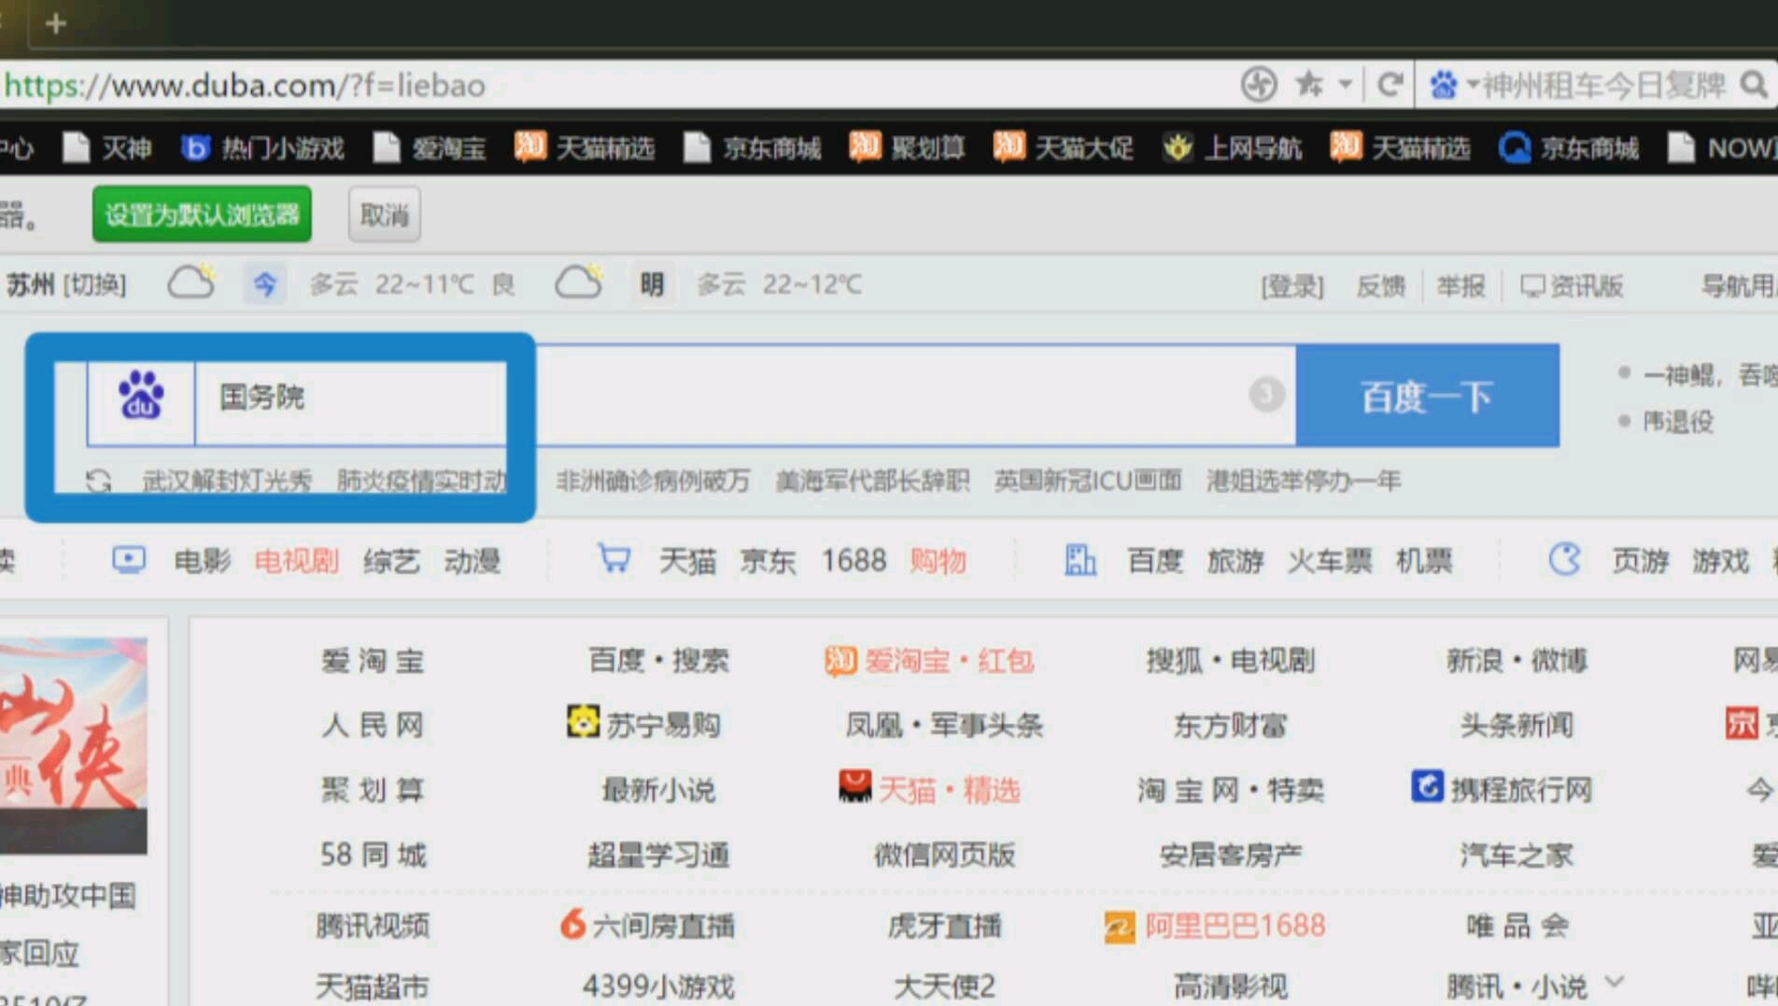Screen dimensions: 1778x1006
Task: Open the dropdown beside the bookmark star
Action: point(1345,85)
